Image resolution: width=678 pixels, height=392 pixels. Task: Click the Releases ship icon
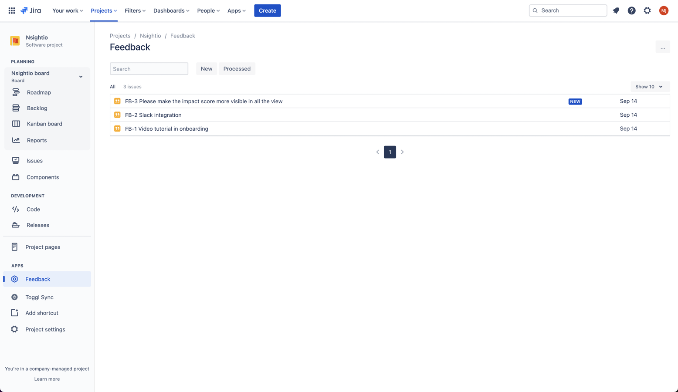(16, 225)
